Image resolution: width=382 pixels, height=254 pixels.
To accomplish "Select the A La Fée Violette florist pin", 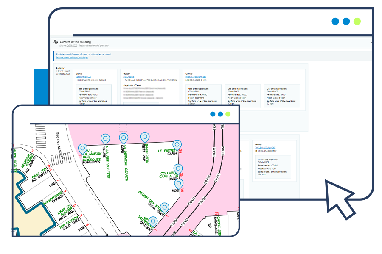I will point(105,138).
